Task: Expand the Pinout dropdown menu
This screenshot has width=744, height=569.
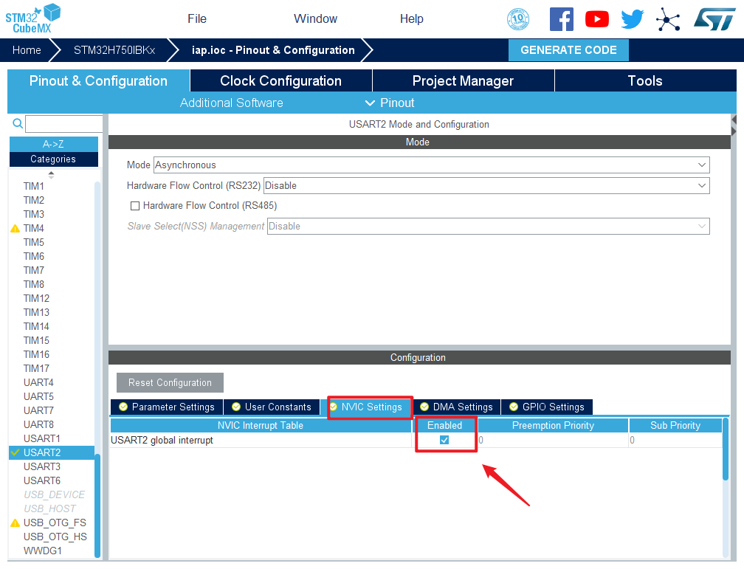Action: click(390, 103)
